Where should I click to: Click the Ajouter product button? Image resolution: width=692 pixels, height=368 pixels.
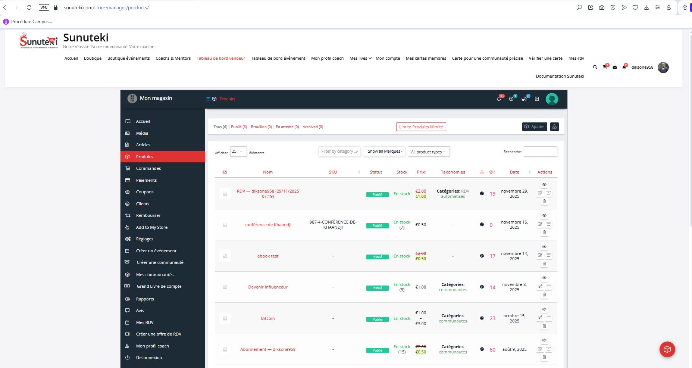(x=535, y=127)
